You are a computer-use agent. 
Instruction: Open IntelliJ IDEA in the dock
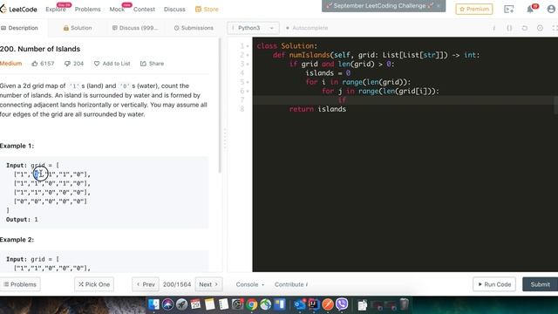point(314,304)
